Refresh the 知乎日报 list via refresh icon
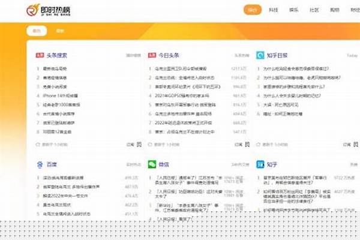Image resolution: width=360 pixels, height=240 pixels. pos(258,145)
